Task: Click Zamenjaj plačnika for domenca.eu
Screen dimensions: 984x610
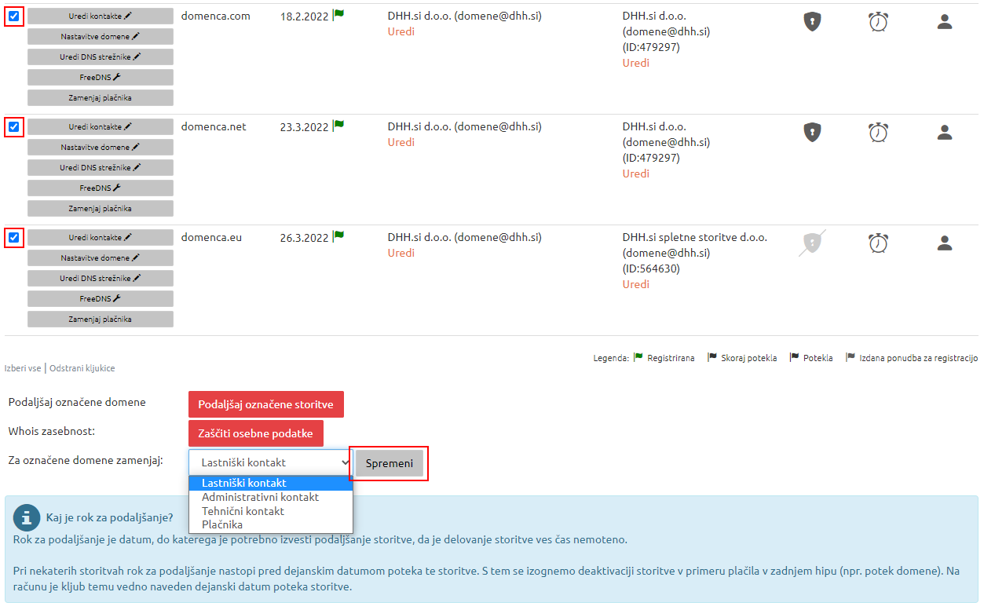Action: click(x=101, y=319)
